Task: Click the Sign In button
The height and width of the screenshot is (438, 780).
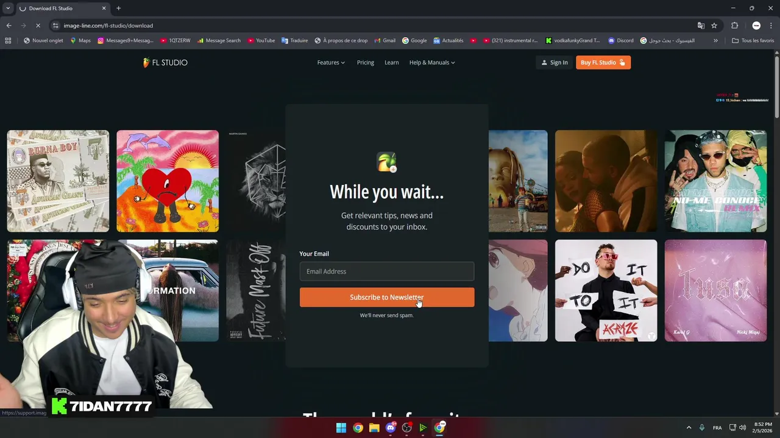Action: (555, 62)
